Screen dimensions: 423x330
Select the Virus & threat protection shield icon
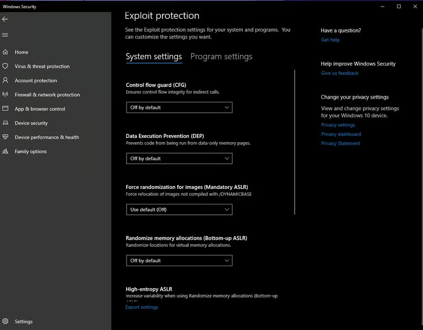tap(6, 67)
